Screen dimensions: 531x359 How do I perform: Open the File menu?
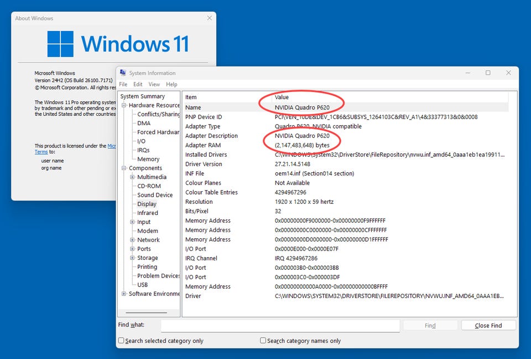coord(123,84)
